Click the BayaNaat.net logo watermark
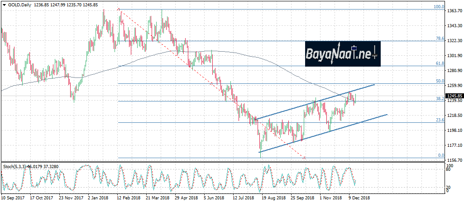Image resolution: width=464 pixels, height=203 pixels. [x=343, y=54]
